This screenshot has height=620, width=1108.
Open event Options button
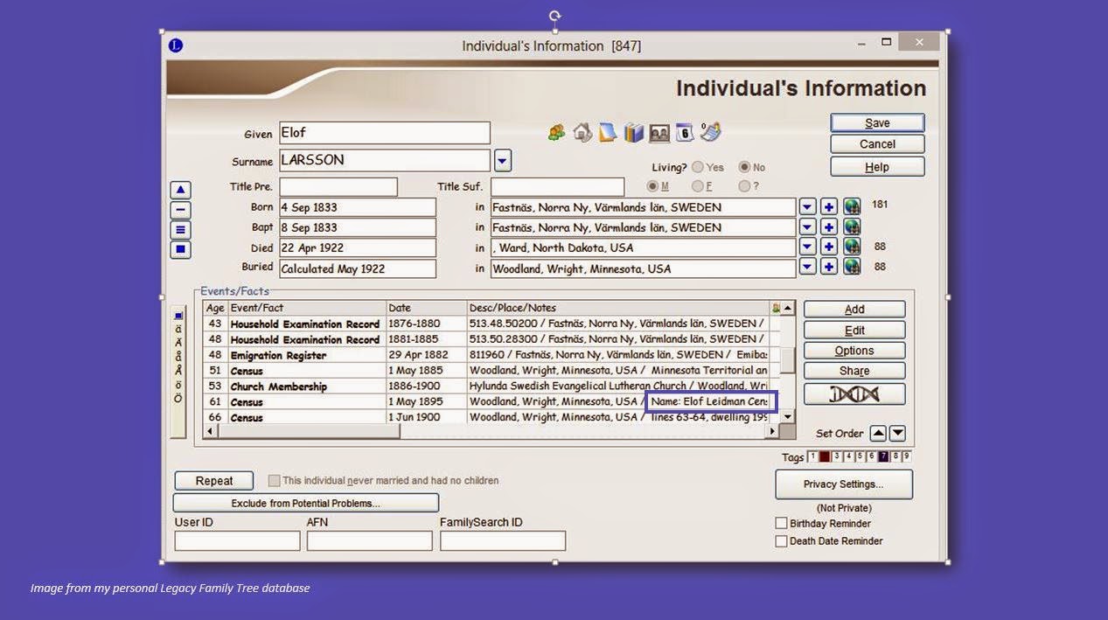click(854, 351)
